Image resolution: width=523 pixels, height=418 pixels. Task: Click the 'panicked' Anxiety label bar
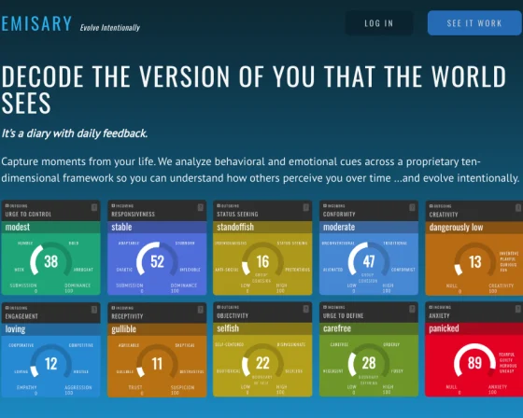click(x=474, y=328)
